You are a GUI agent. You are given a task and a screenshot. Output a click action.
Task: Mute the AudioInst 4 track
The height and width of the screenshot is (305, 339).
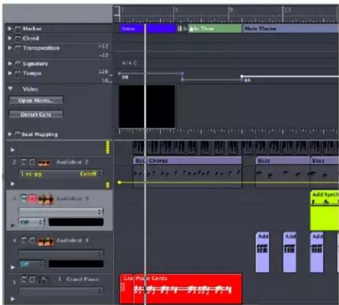pos(24,240)
